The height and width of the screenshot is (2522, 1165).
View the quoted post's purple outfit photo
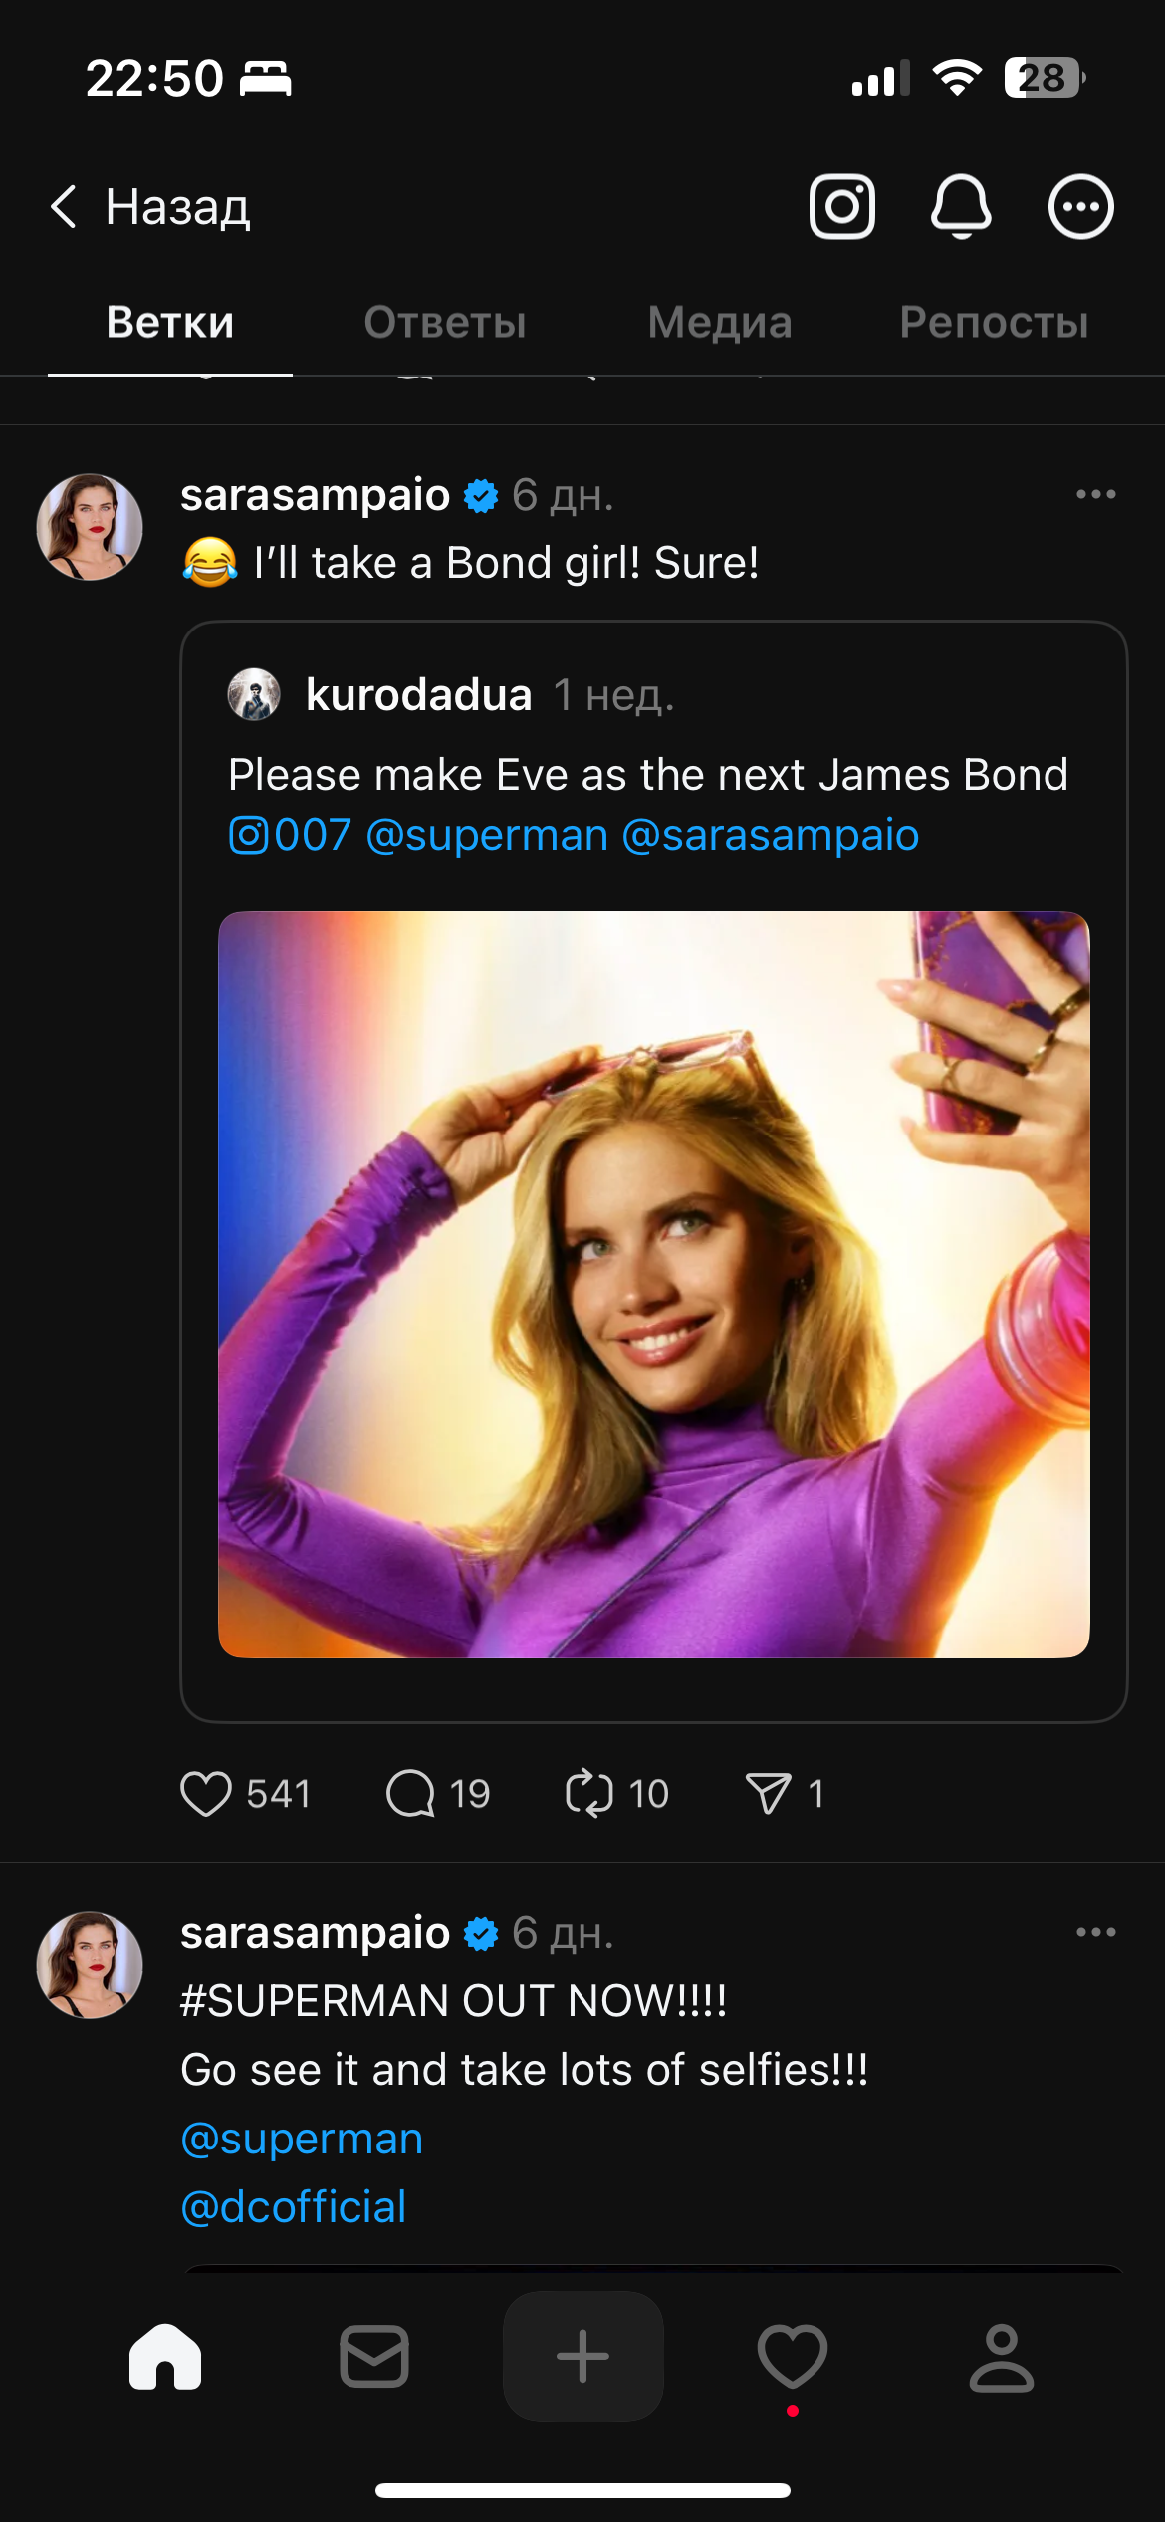[x=654, y=1285]
